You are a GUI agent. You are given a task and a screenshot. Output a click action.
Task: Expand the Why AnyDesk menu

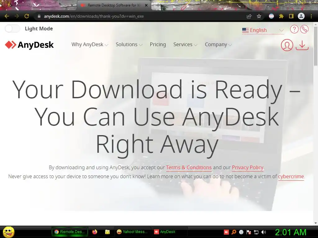[90, 45]
